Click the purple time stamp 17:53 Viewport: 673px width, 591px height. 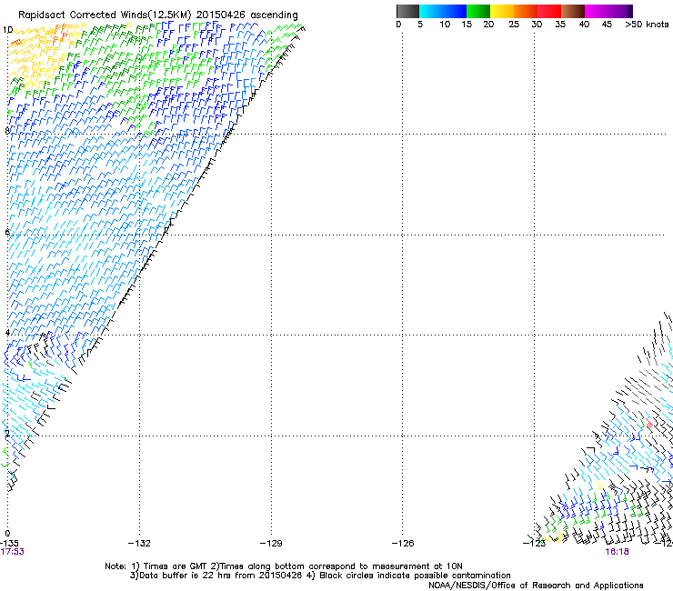[12, 552]
